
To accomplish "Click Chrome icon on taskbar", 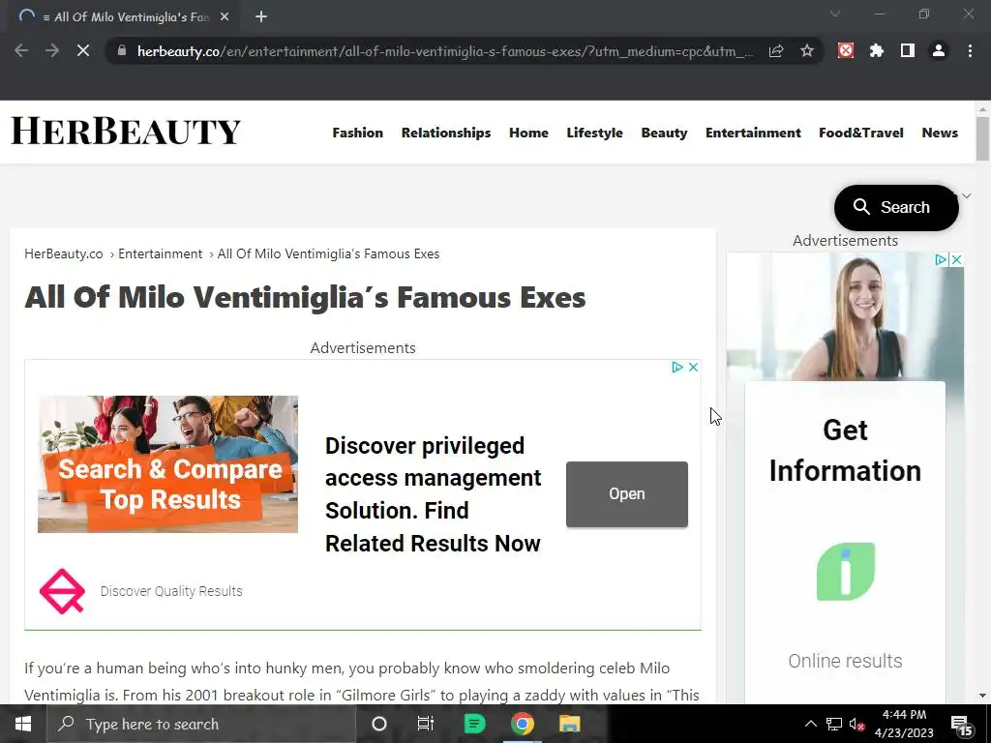I will pyautogui.click(x=522, y=724).
